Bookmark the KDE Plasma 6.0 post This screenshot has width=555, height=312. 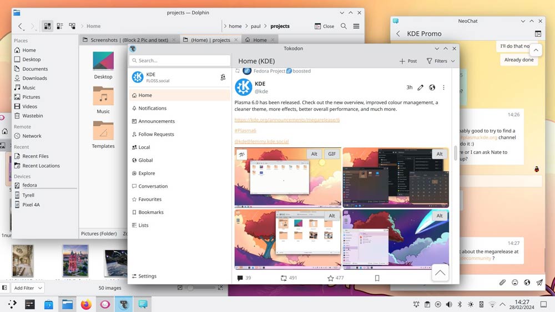(x=377, y=278)
